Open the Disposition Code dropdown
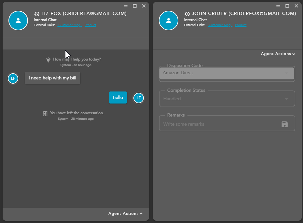This screenshot has height=223, width=303. click(x=227, y=73)
